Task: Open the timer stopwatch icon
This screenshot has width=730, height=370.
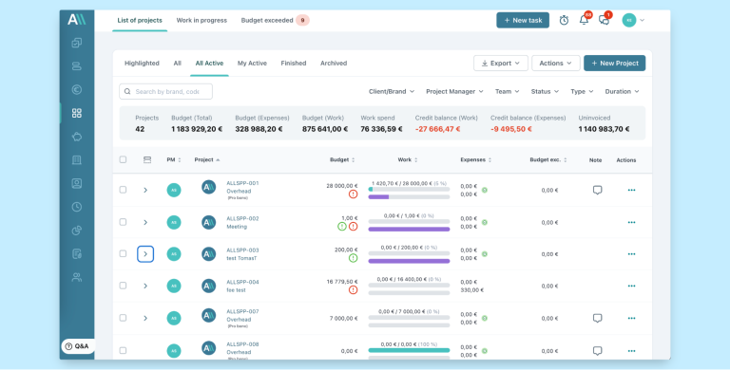Action: (564, 21)
